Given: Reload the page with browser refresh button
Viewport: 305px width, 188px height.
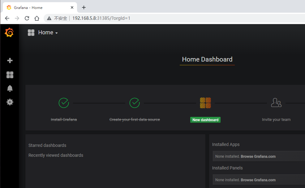Looking at the screenshot, I should 27,18.
